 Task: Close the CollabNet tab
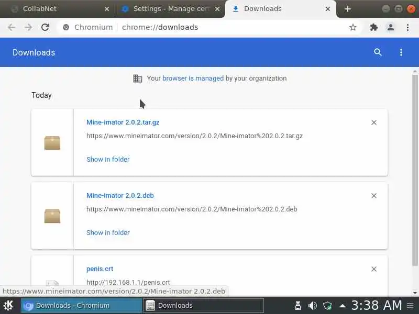point(107,9)
